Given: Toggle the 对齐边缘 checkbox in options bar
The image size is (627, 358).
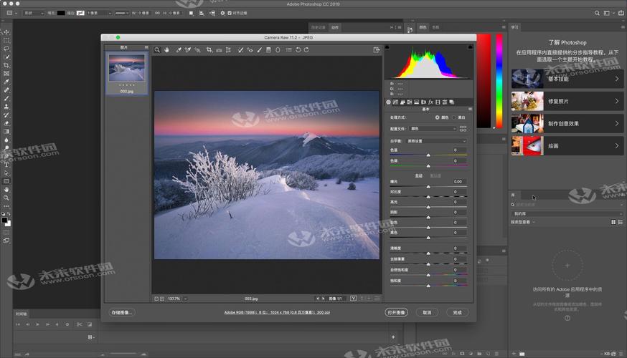Looking at the screenshot, I should (x=230, y=13).
